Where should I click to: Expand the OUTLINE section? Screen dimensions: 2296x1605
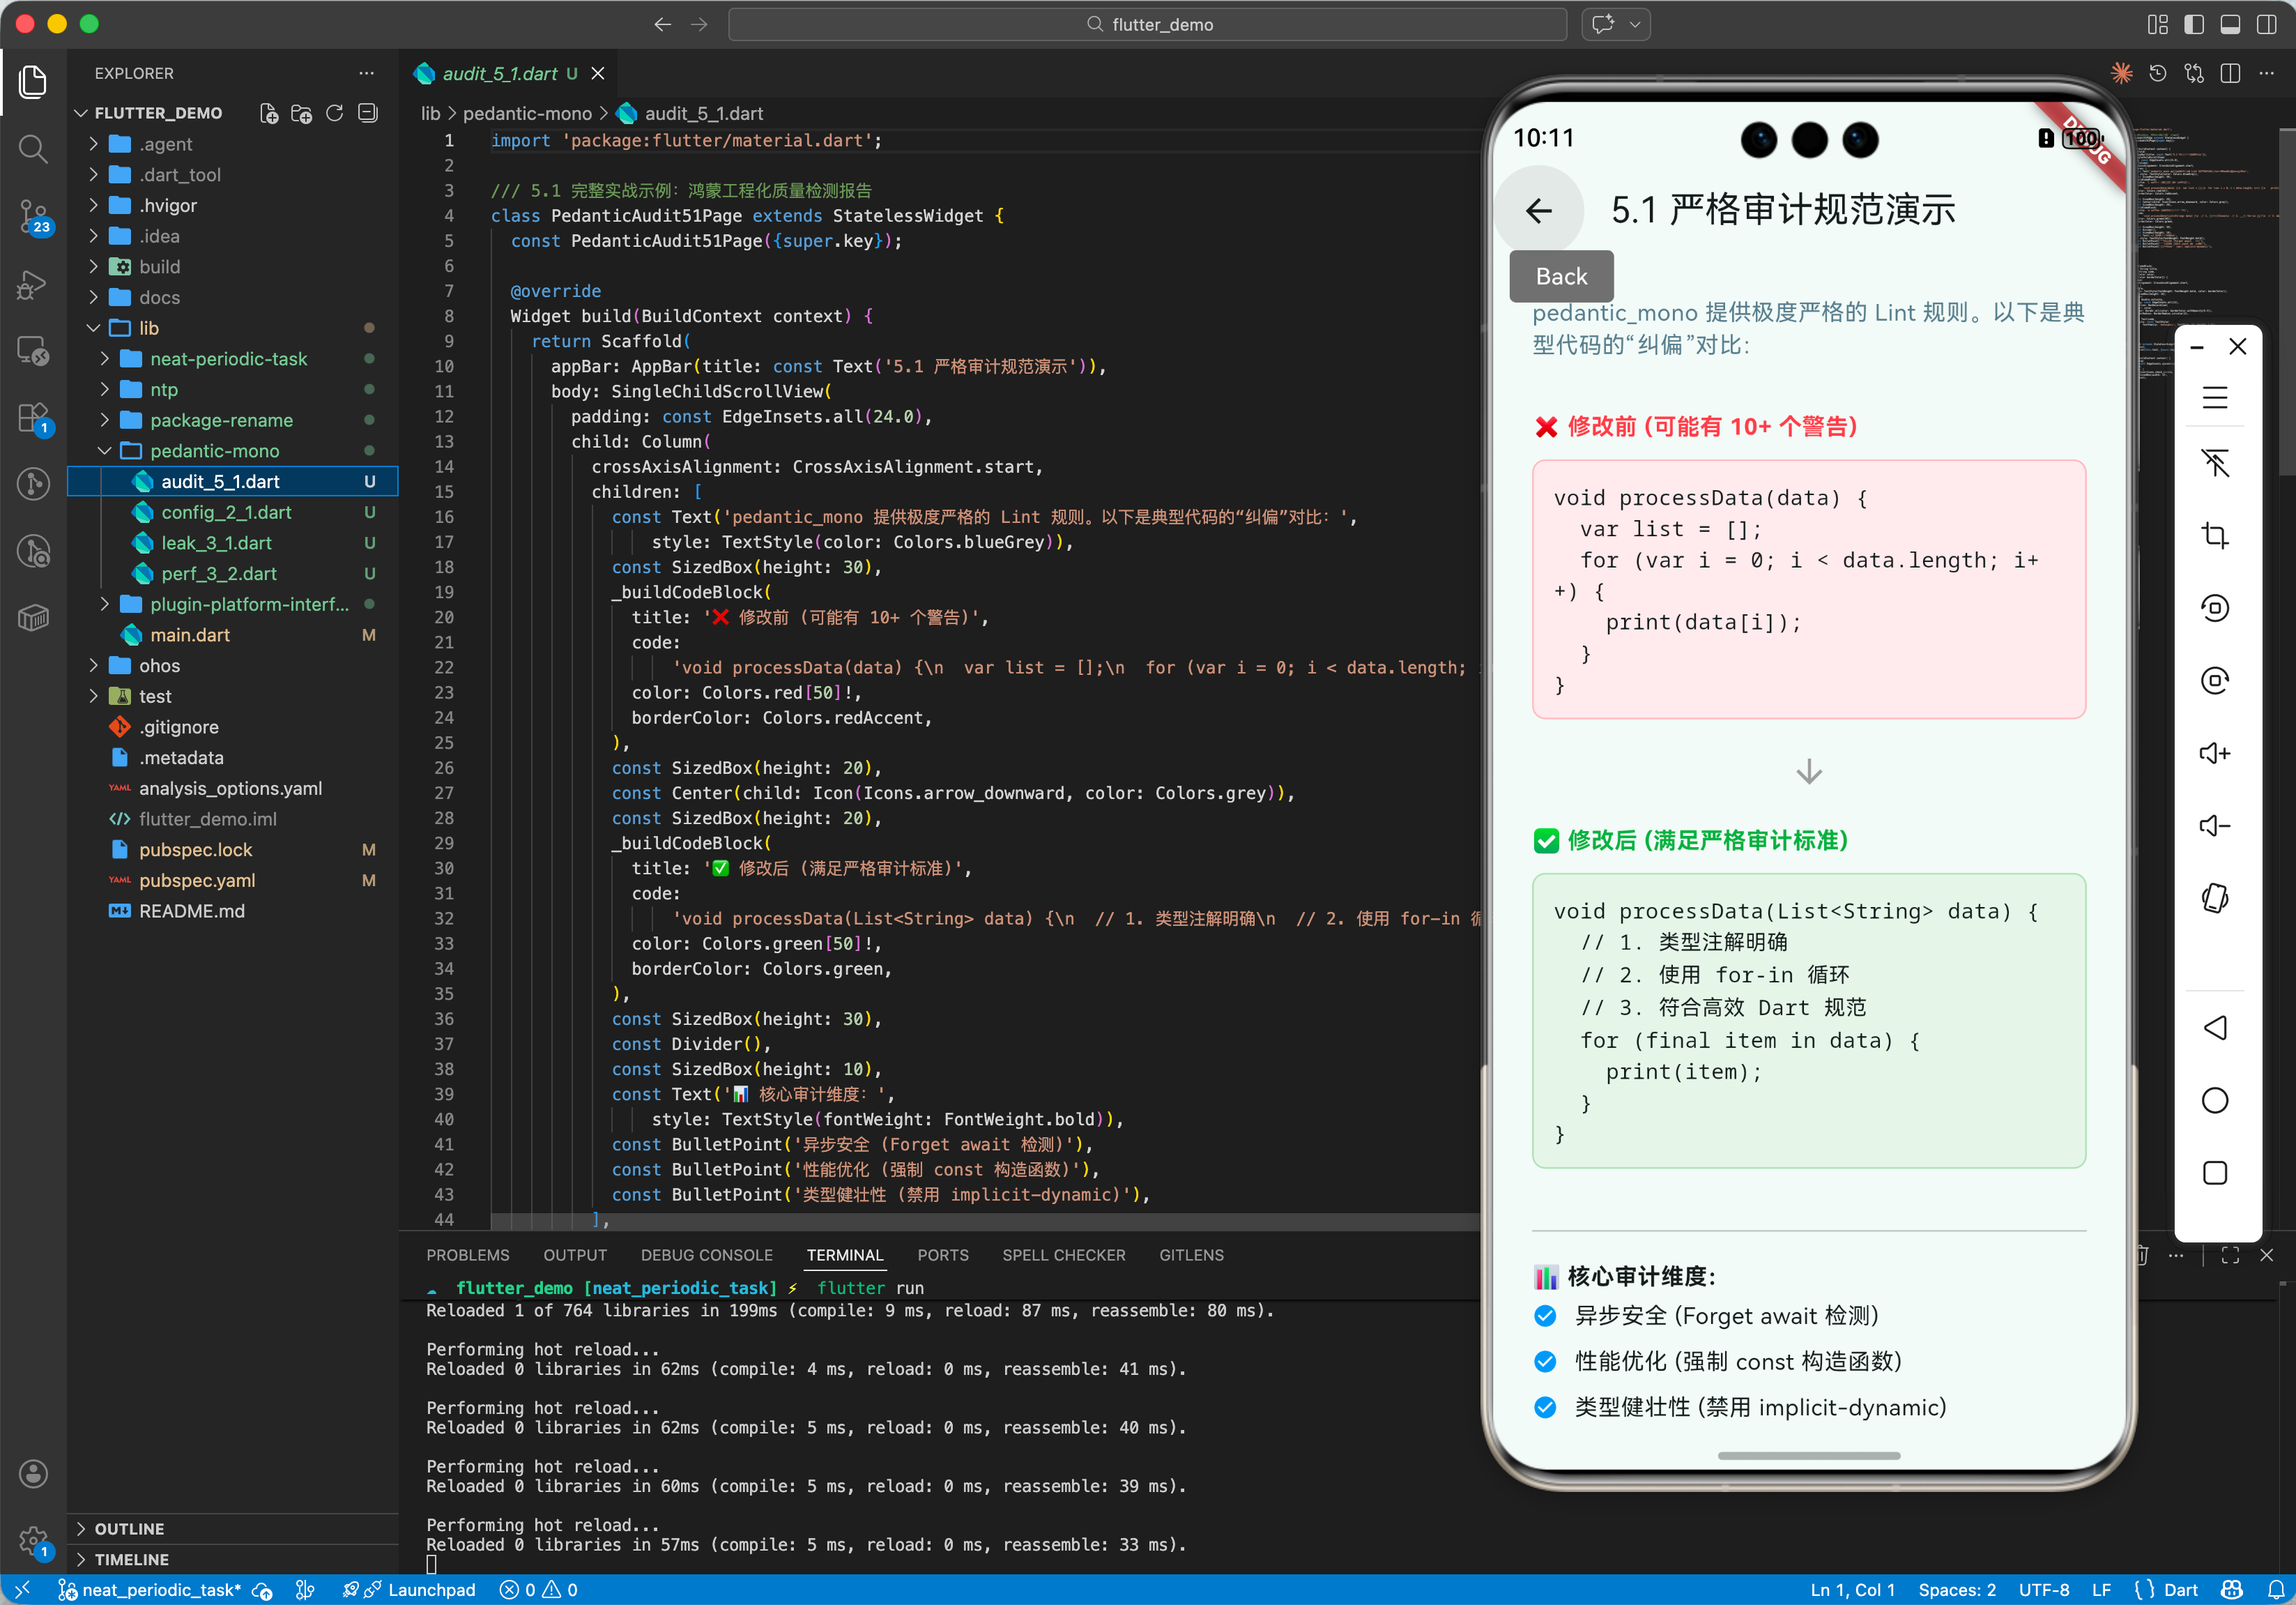pos(129,1528)
